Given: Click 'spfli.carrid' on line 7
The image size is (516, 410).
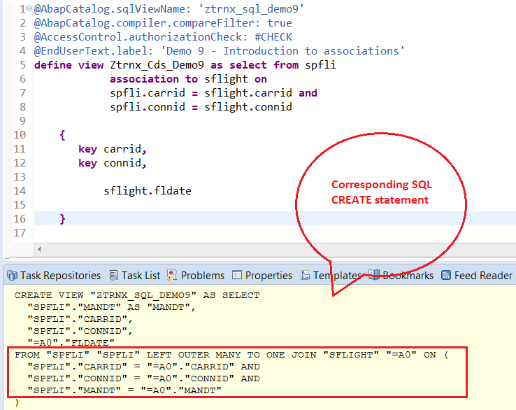Looking at the screenshot, I should [148, 93].
